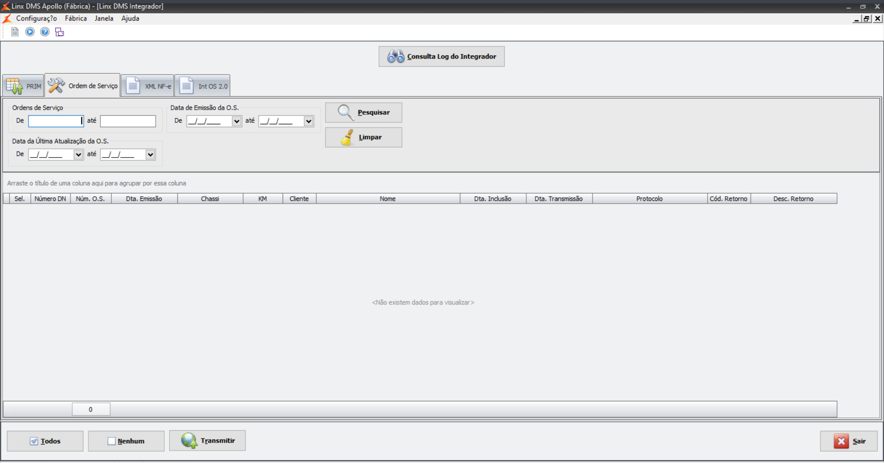The image size is (884, 463).
Task: Open the Janela menu
Action: pyautogui.click(x=104, y=18)
